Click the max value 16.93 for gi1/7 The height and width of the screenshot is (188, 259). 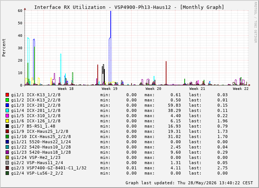174,126
